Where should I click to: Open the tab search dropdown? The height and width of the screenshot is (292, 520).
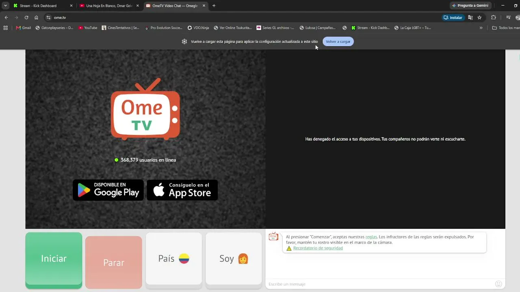[x=5, y=6]
